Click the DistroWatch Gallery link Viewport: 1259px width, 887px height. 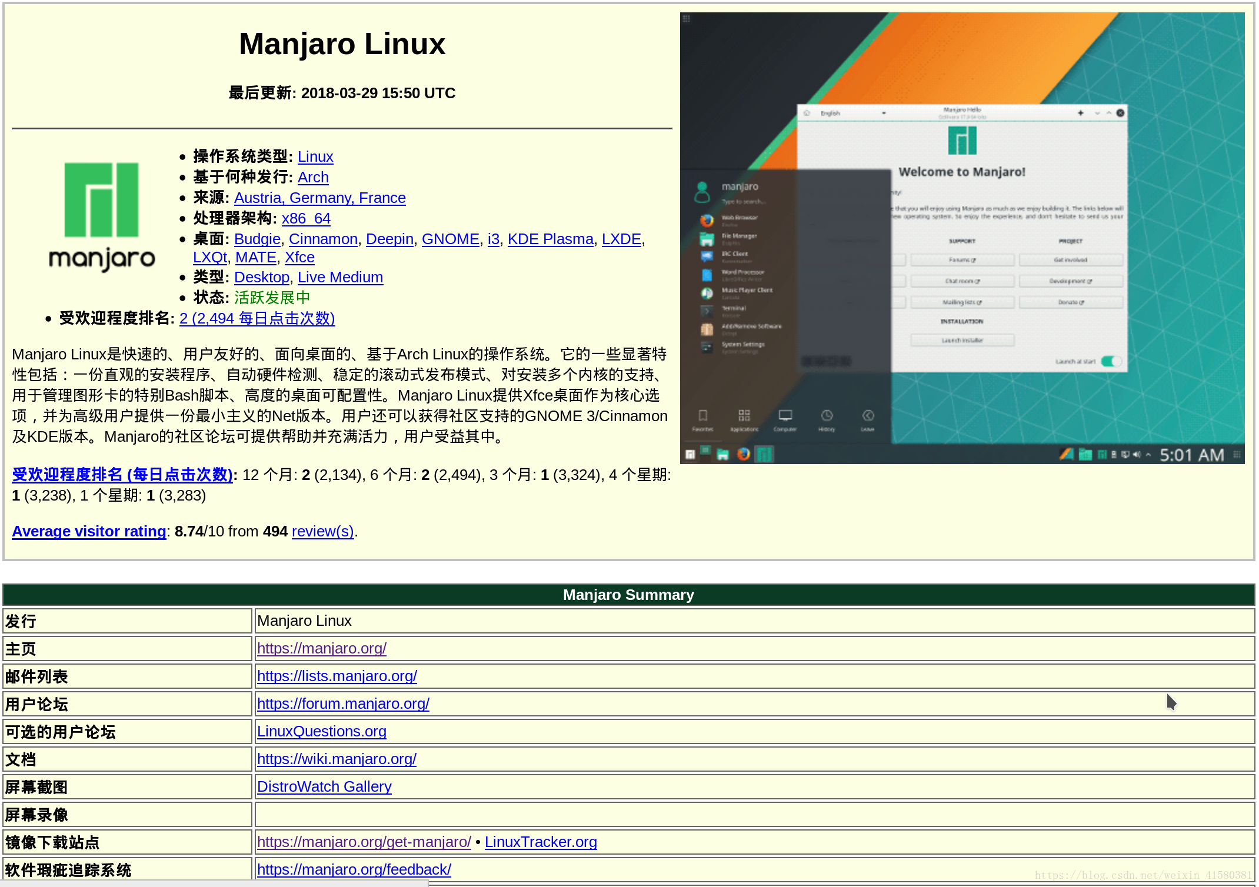(324, 786)
